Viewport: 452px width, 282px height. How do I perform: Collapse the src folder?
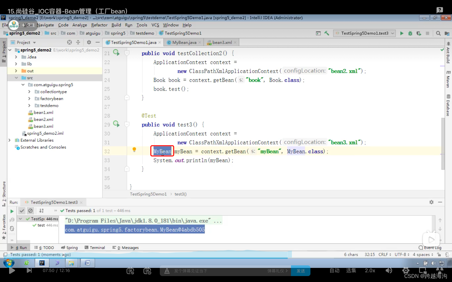(x=16, y=78)
